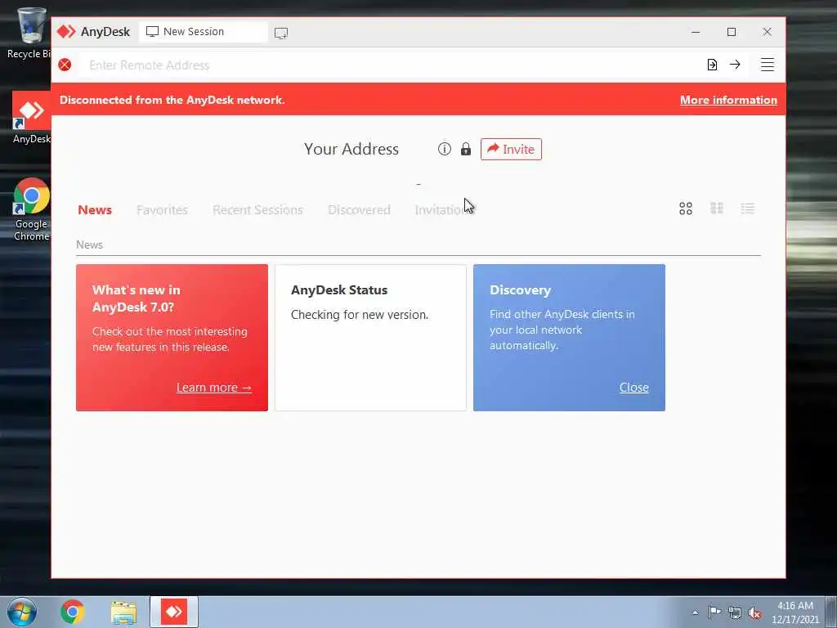Viewport: 837px width, 628px height.
Task: Click the info icon beside Your Address
Action: coord(444,149)
